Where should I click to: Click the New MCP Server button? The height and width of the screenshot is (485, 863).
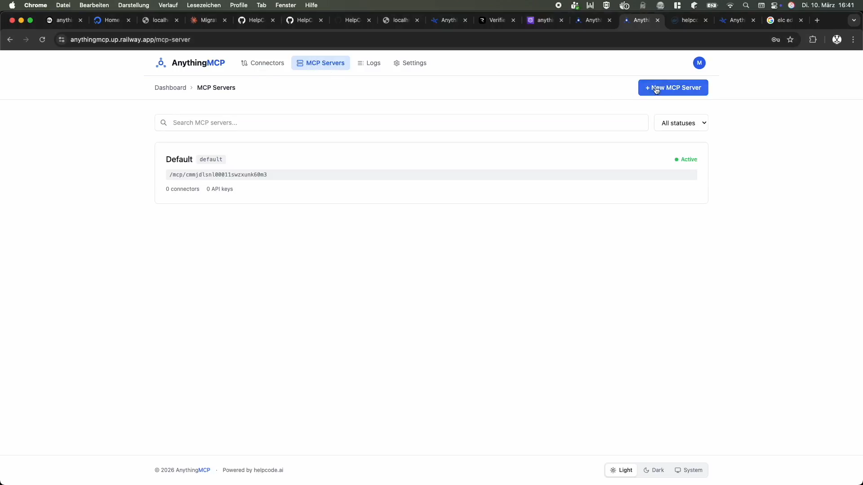coord(673,88)
